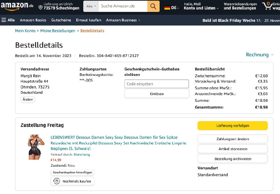
Task: Open the search category Alle dropdown
Action: [x=91, y=6]
